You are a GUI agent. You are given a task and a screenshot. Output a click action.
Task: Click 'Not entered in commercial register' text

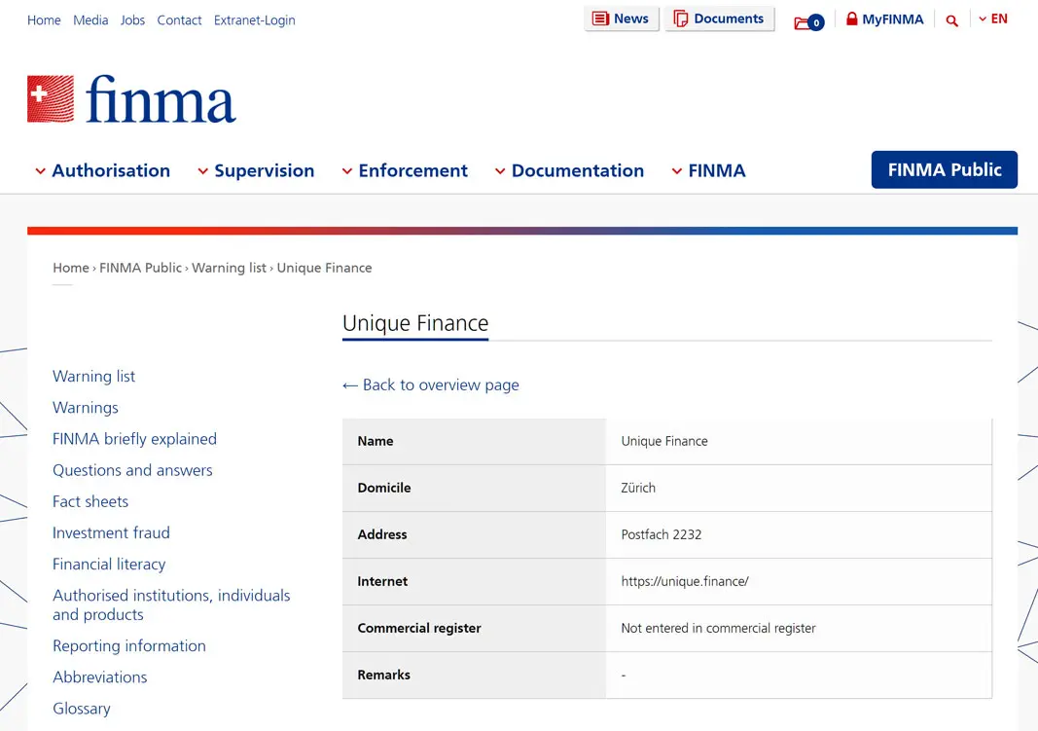click(x=718, y=629)
